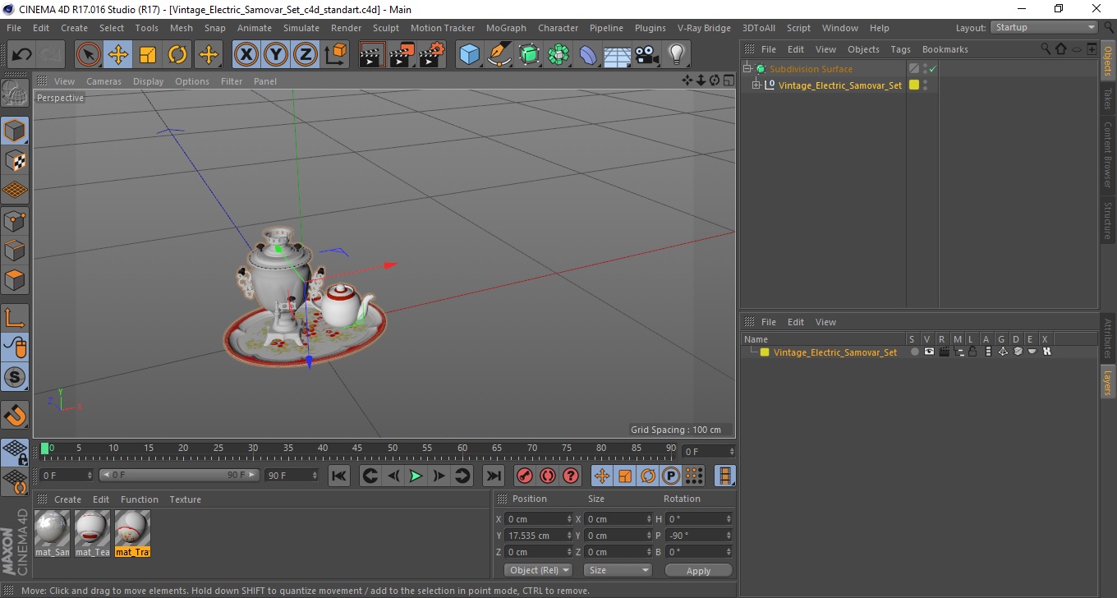Open the spline Pen tool
1117x598 pixels.
499,55
